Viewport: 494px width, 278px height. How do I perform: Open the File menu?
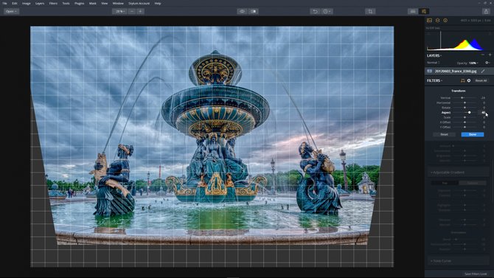coord(4,4)
